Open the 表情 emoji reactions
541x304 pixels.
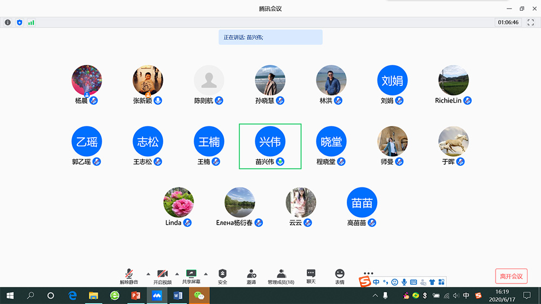339,276
